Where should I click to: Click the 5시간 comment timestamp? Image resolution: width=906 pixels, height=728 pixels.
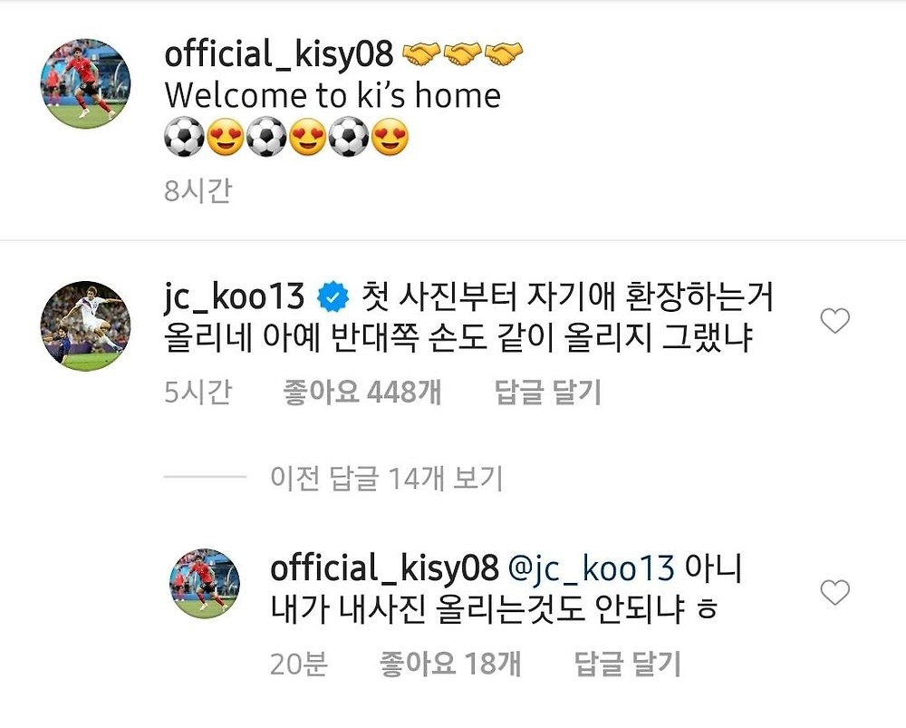pos(198,393)
